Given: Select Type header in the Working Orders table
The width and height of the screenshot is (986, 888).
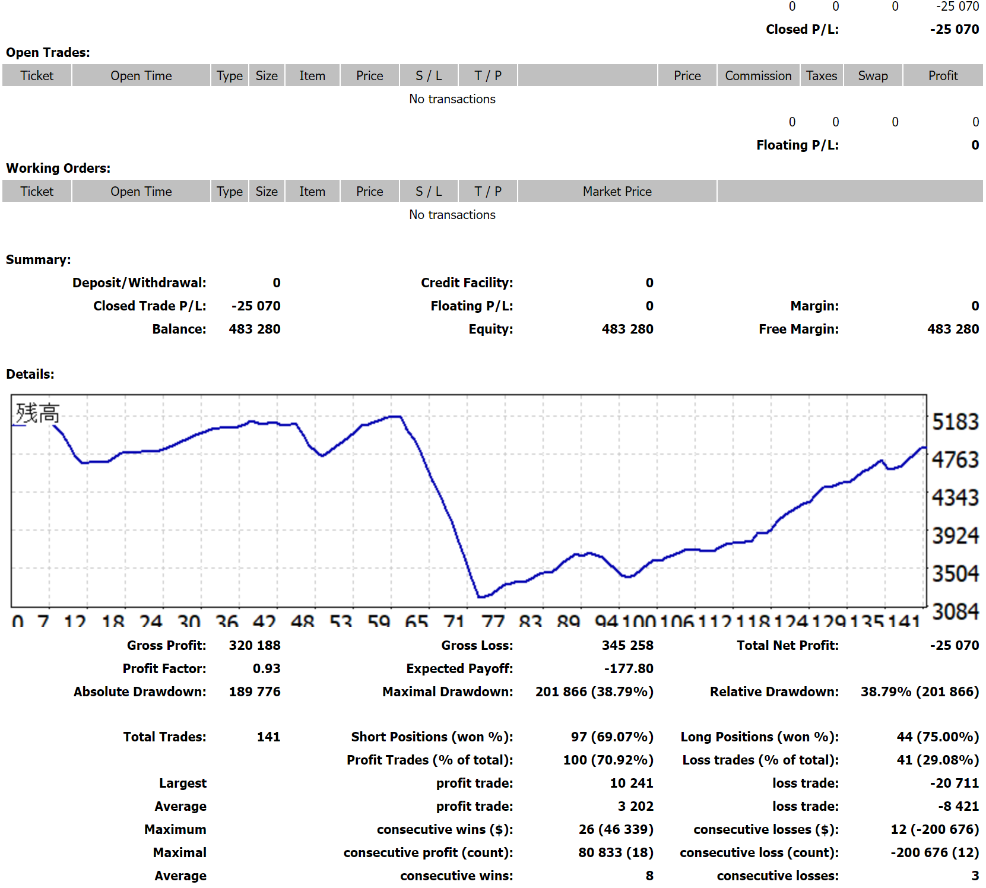Looking at the screenshot, I should point(230,191).
